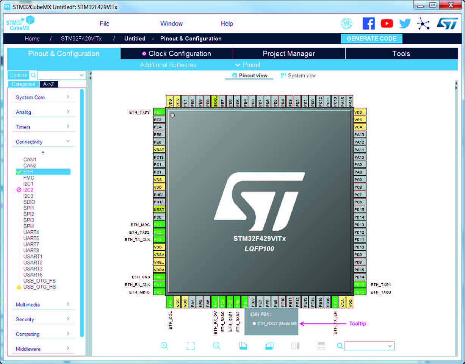Viewport: 465px width, 364px height.
Task: Expand the System Core category
Action: coord(42,97)
